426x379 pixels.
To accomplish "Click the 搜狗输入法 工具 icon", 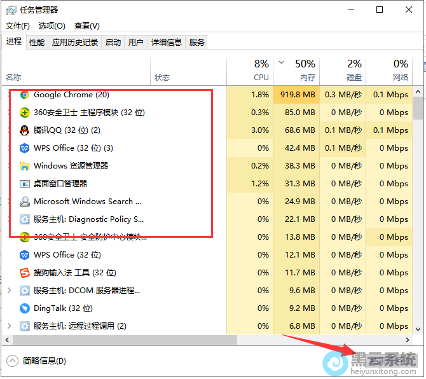I will click(x=25, y=273).
